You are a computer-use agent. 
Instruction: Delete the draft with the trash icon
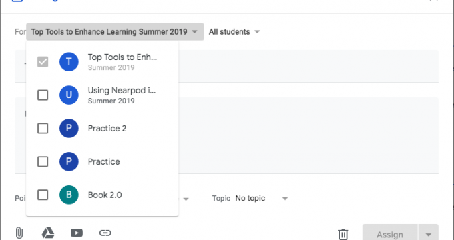tap(343, 234)
